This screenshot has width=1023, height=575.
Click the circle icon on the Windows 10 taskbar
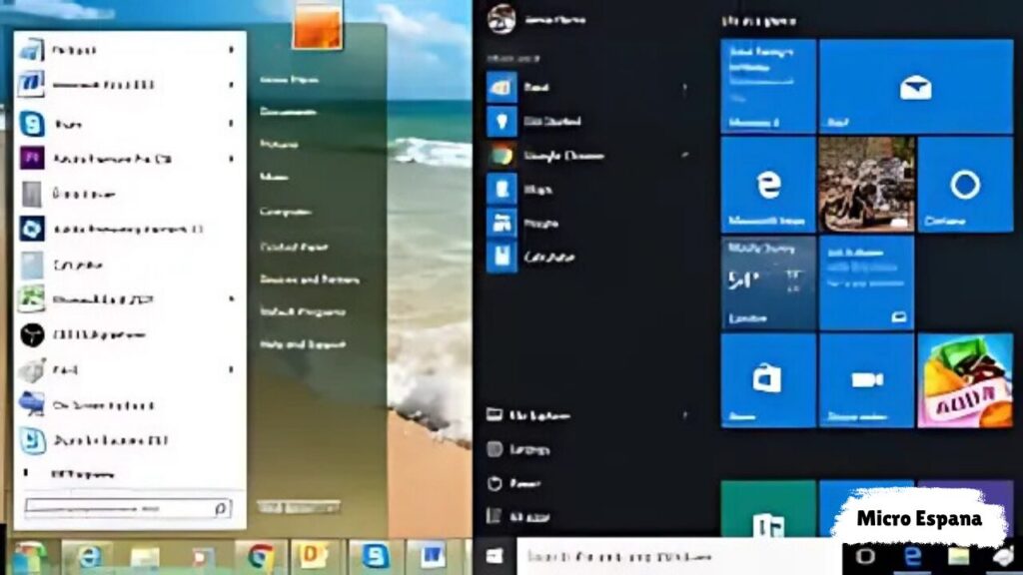(x=865, y=557)
